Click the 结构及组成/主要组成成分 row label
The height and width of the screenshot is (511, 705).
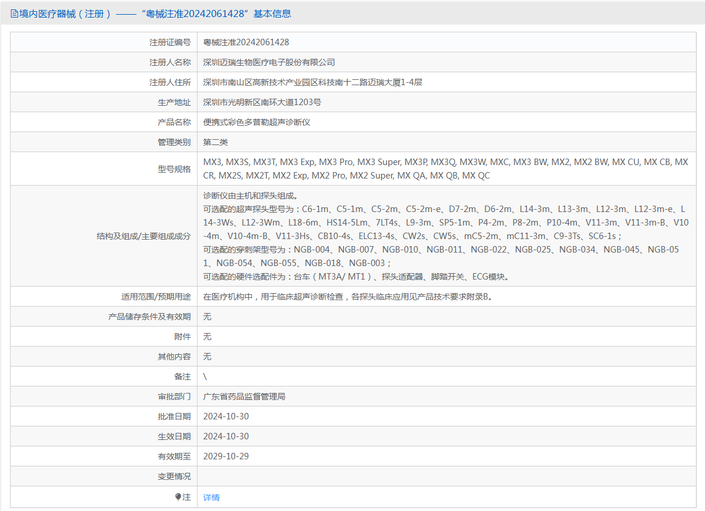(143, 236)
